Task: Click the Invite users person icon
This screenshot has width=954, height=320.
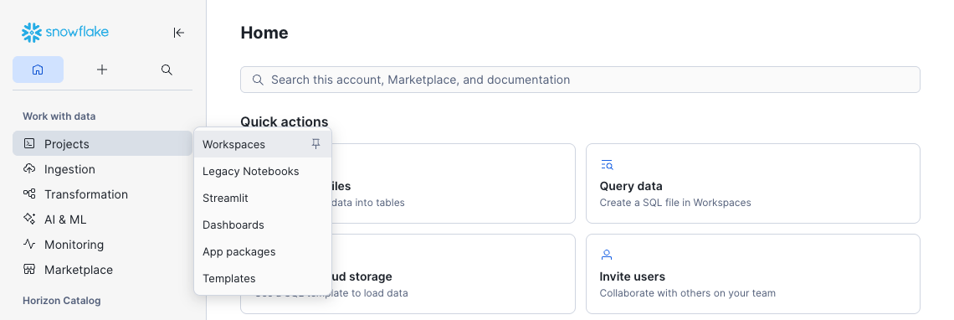Action: coord(607,255)
